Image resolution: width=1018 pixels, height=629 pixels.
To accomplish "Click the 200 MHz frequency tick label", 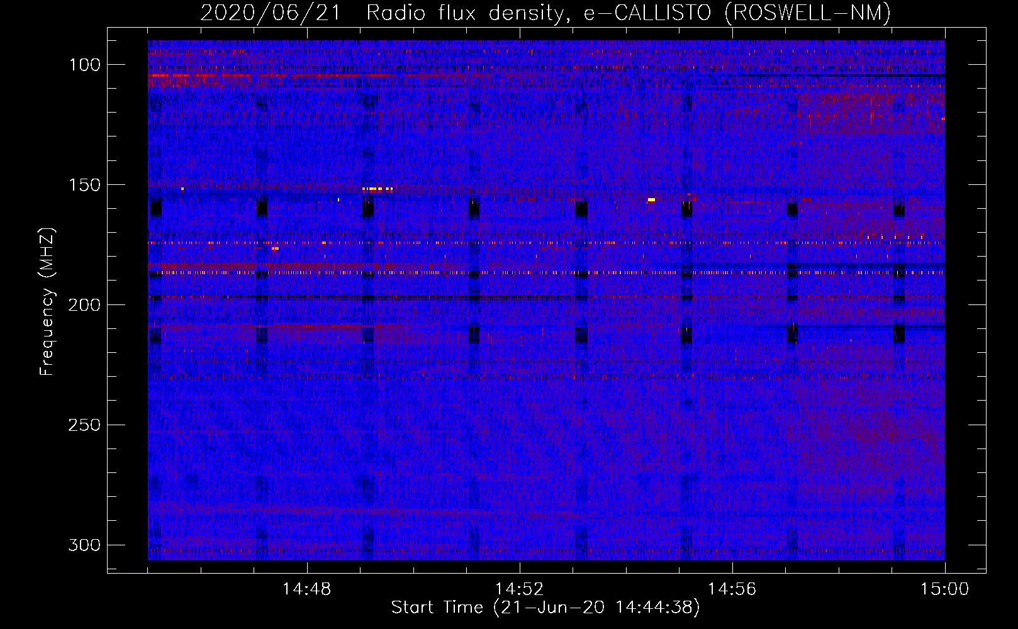I will coord(84,305).
